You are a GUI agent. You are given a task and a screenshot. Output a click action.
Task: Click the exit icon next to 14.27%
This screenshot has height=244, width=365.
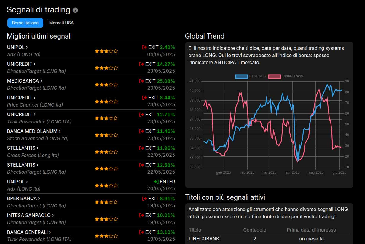pos(141,64)
